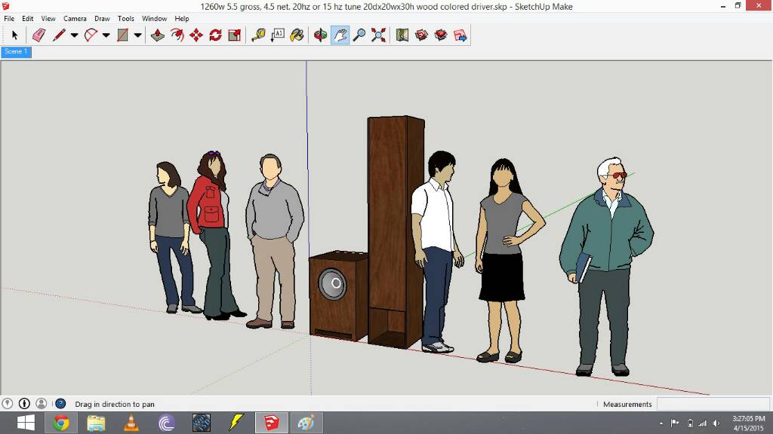Open the View menu
The height and width of the screenshot is (434, 773).
point(48,18)
